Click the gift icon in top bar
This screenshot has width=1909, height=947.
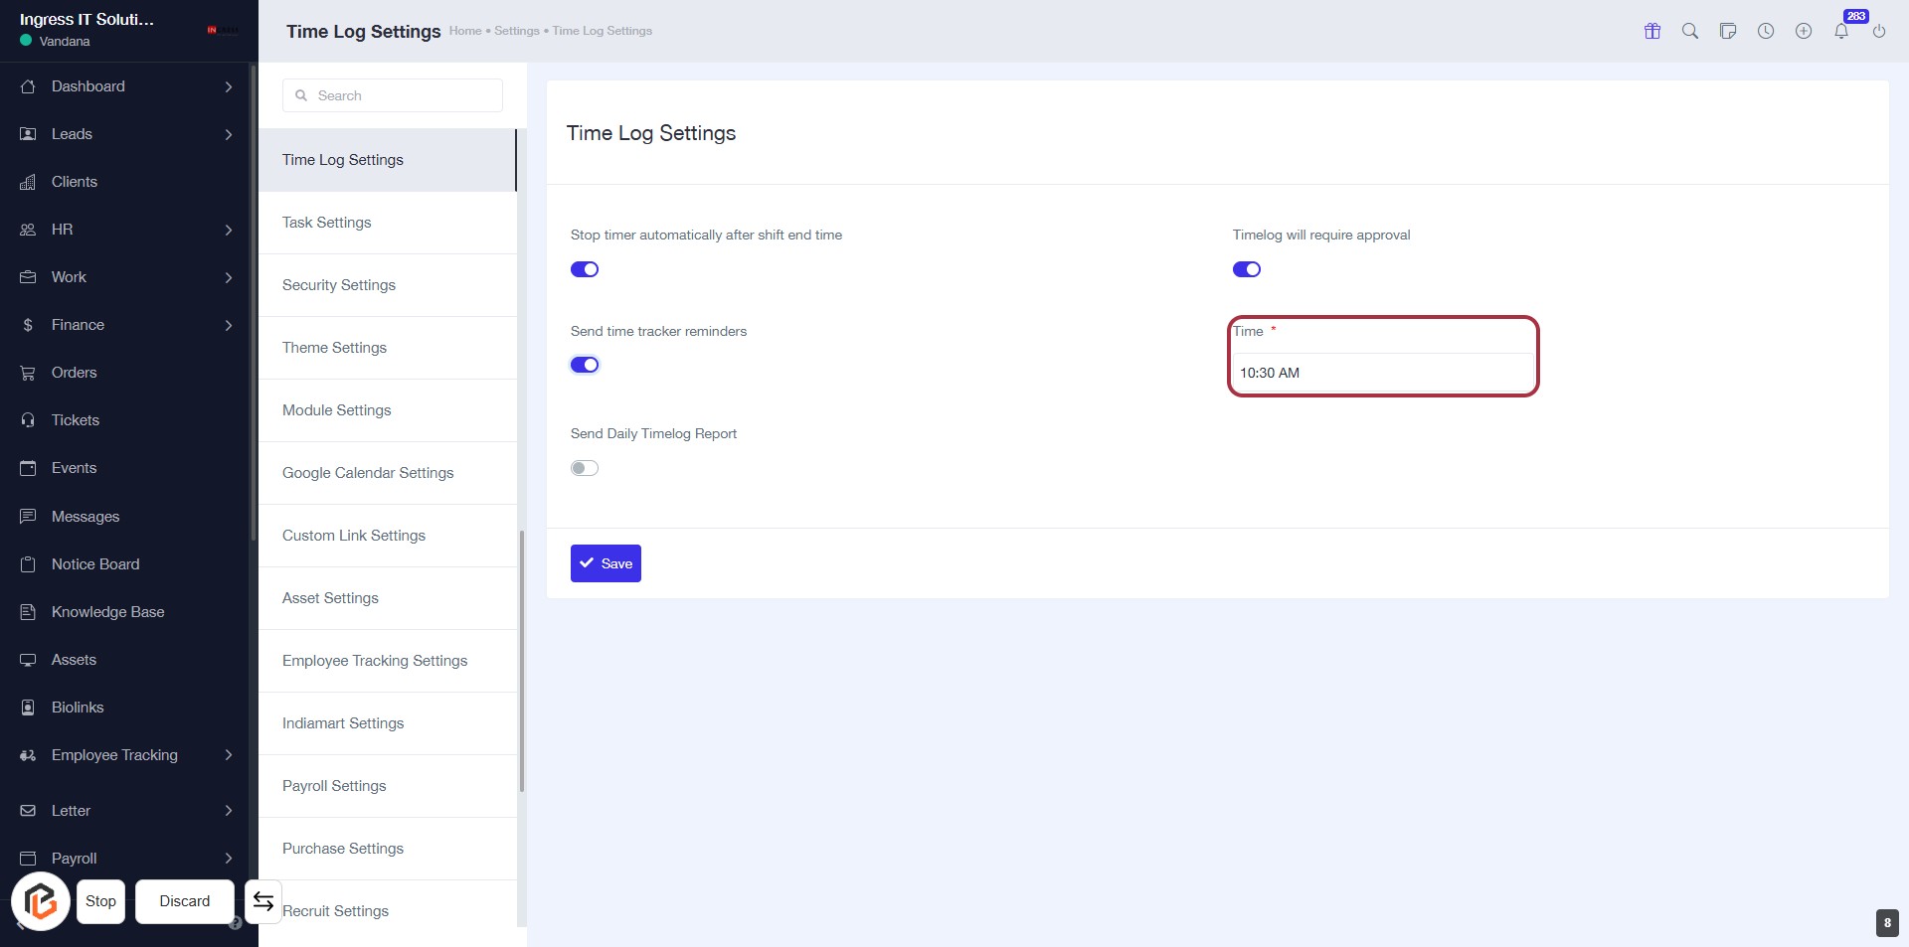point(1652,31)
